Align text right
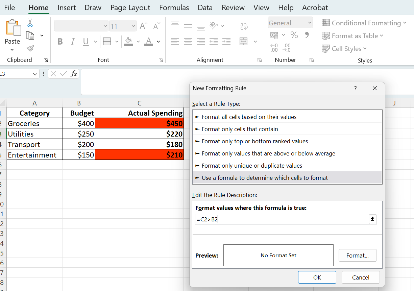Screen dimensions: 414x291 tap(201, 42)
